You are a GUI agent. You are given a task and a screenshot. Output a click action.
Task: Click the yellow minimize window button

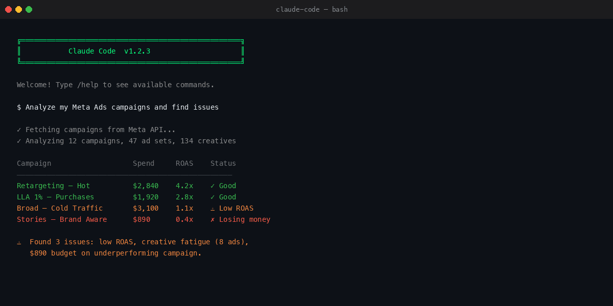click(x=18, y=9)
